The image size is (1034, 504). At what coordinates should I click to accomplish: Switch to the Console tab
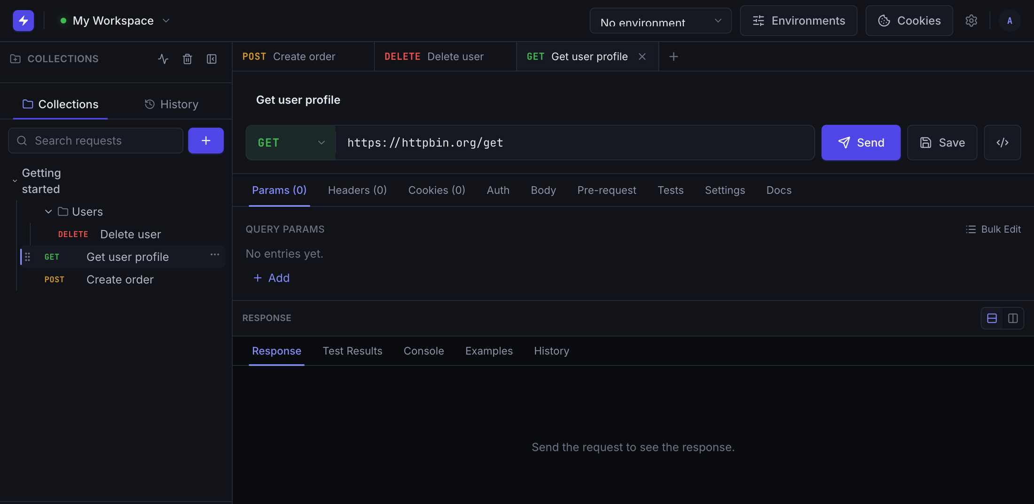tap(423, 351)
